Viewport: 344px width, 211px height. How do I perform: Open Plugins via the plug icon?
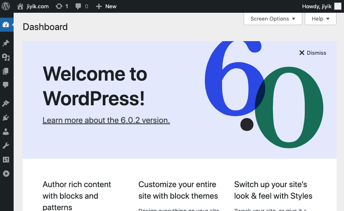pos(6,118)
